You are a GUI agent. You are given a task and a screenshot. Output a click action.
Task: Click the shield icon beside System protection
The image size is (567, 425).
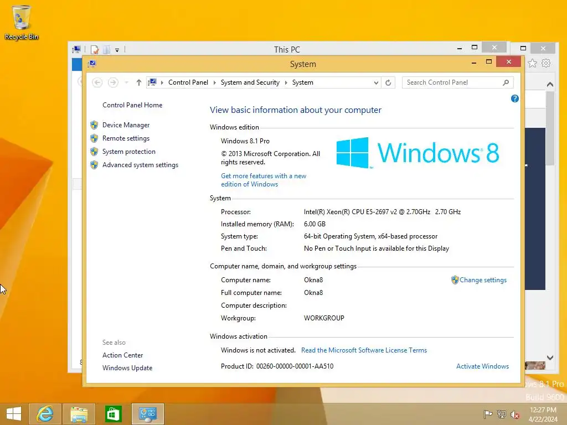pos(94,152)
